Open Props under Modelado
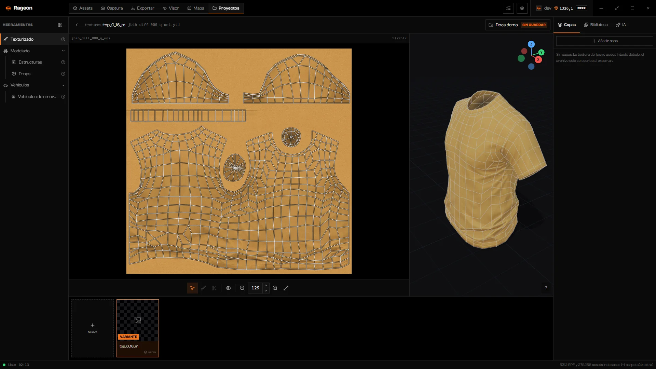Viewport: 656px width, 369px height. click(x=24, y=74)
